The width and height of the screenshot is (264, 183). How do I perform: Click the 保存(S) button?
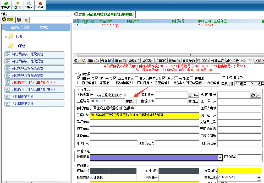[x=107, y=61]
